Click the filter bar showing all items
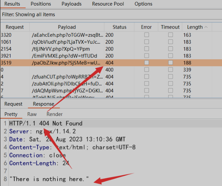 click(x=111, y=14)
